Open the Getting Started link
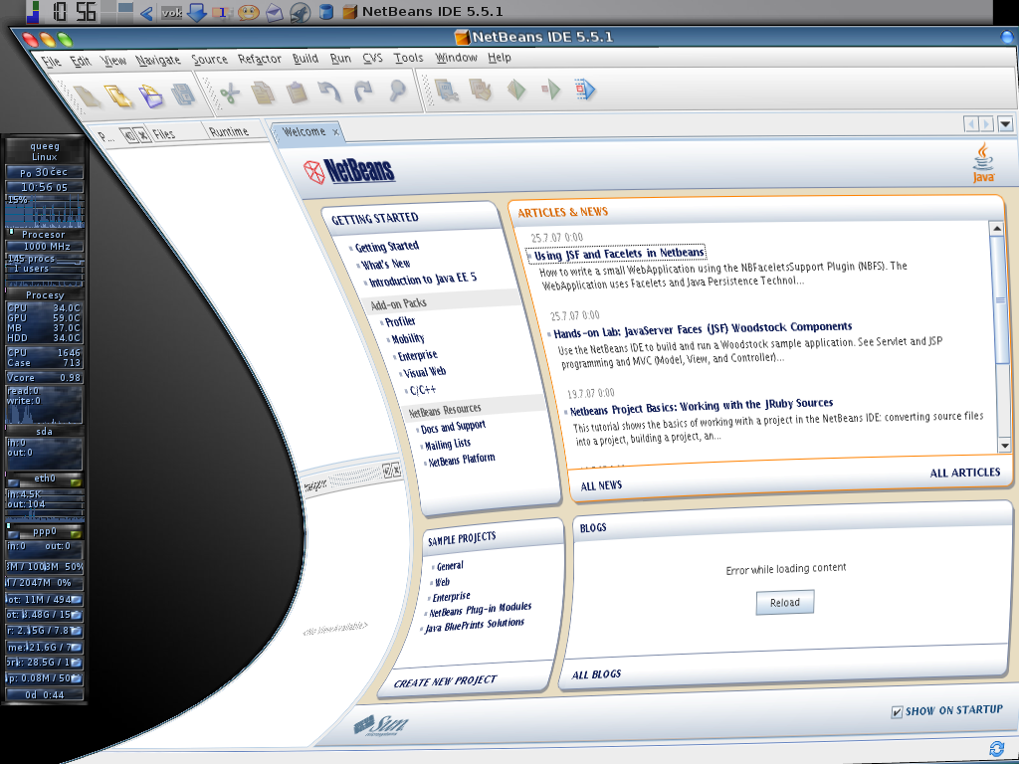Image resolution: width=1019 pixels, height=764 pixels. (387, 247)
